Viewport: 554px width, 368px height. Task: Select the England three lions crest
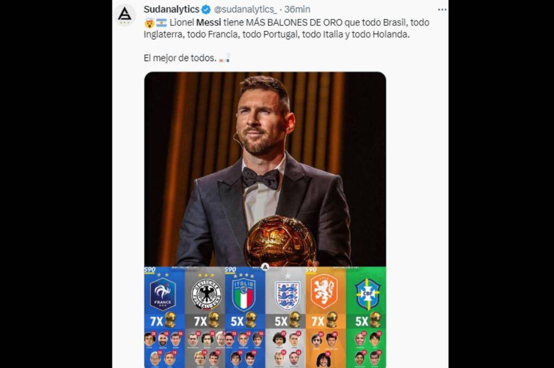pyautogui.click(x=287, y=294)
